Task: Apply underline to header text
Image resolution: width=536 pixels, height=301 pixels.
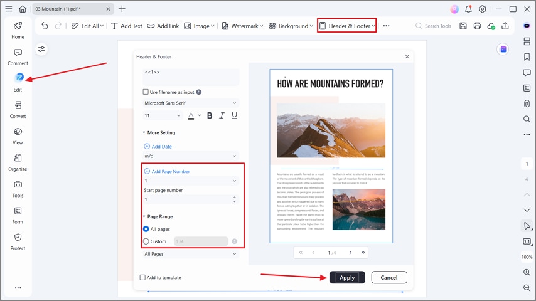Action: 234,115
